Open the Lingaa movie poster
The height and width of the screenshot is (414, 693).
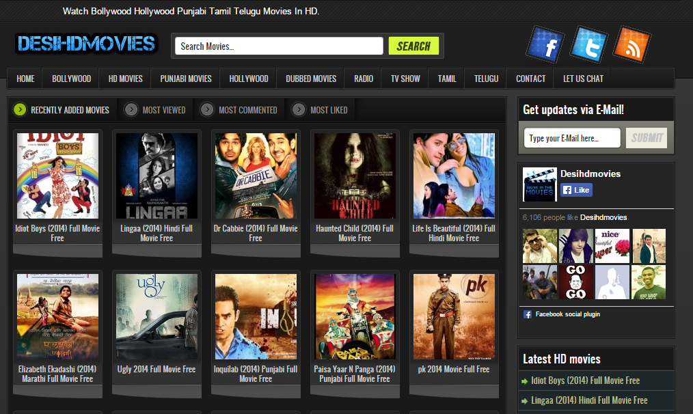pos(157,176)
